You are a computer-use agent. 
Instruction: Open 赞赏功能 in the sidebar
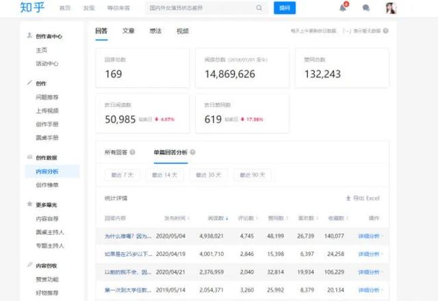tap(47, 279)
